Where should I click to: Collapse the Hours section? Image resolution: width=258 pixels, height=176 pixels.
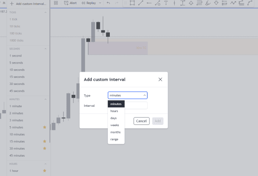pos(45,164)
